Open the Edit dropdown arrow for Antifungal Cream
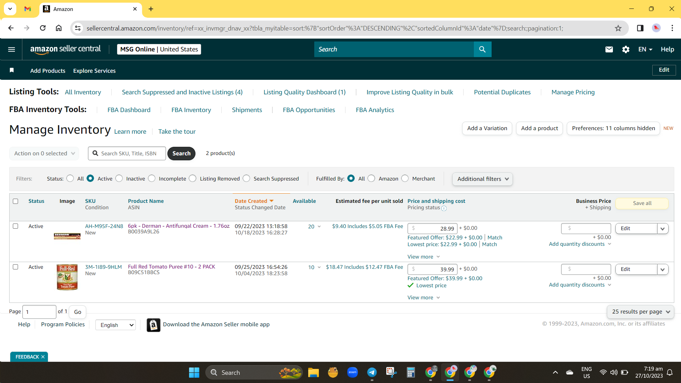The height and width of the screenshot is (383, 681). (663, 229)
